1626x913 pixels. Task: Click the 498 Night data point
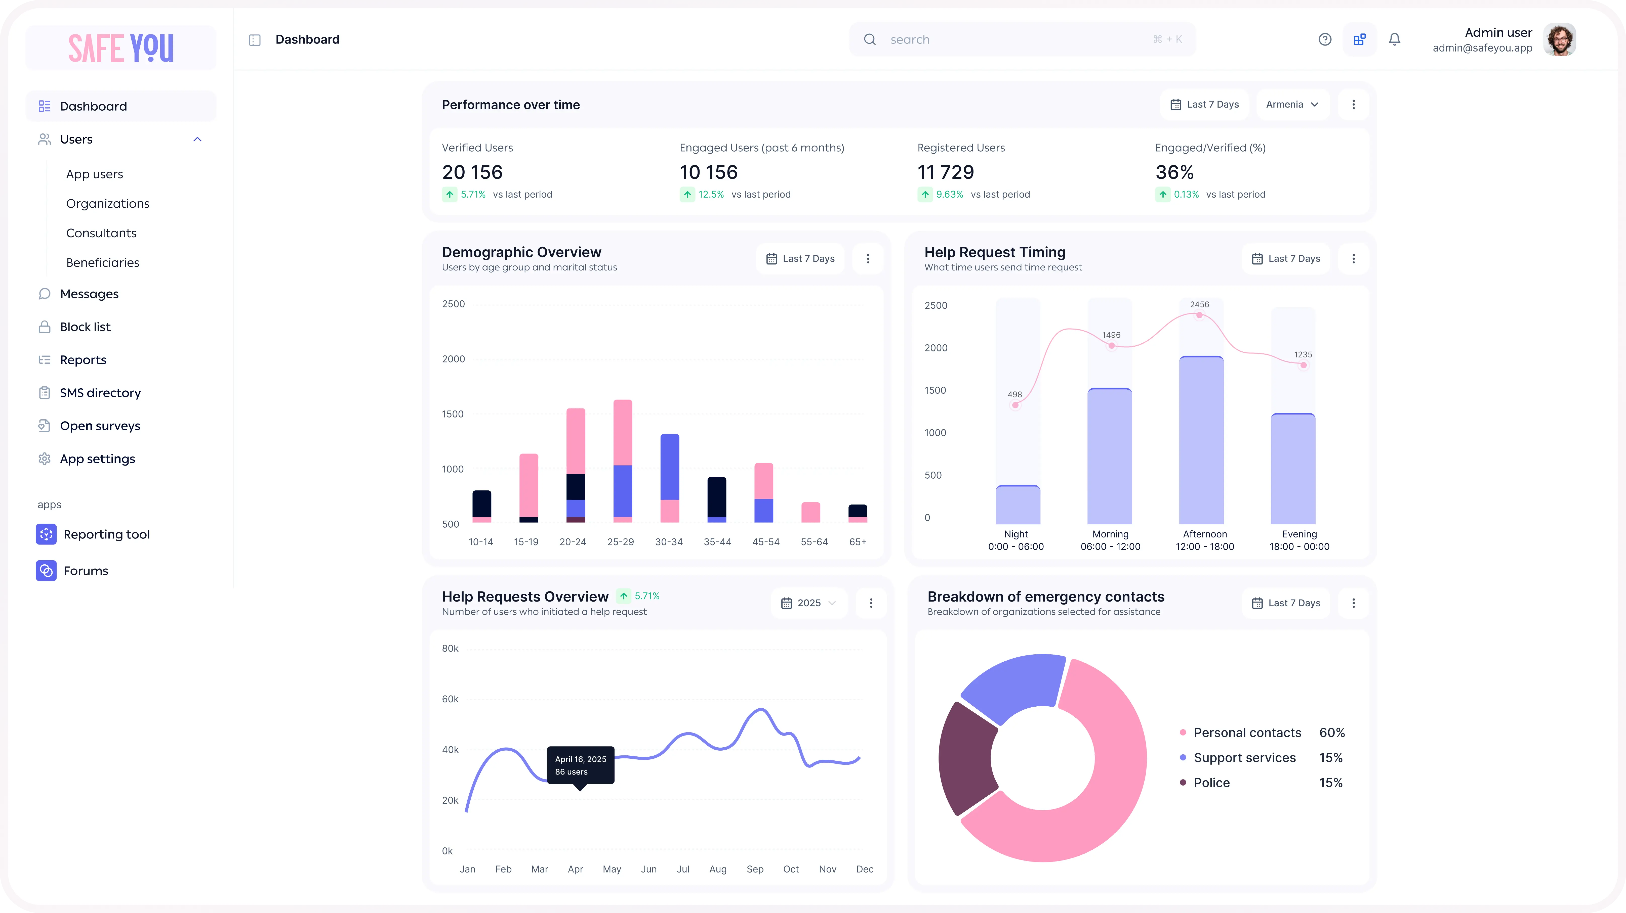coord(1015,405)
